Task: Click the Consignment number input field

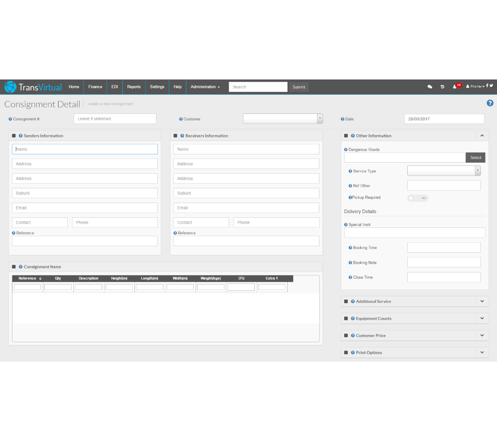Action: pyautogui.click(x=115, y=119)
